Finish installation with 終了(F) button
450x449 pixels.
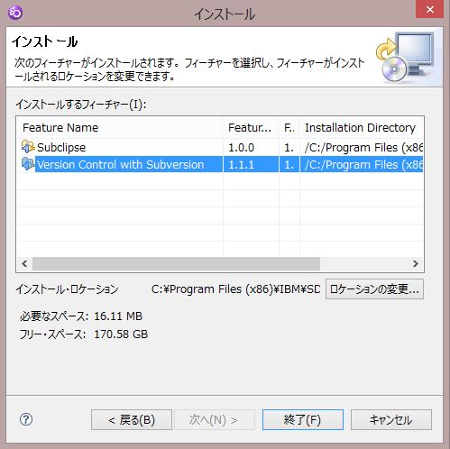pos(303,419)
